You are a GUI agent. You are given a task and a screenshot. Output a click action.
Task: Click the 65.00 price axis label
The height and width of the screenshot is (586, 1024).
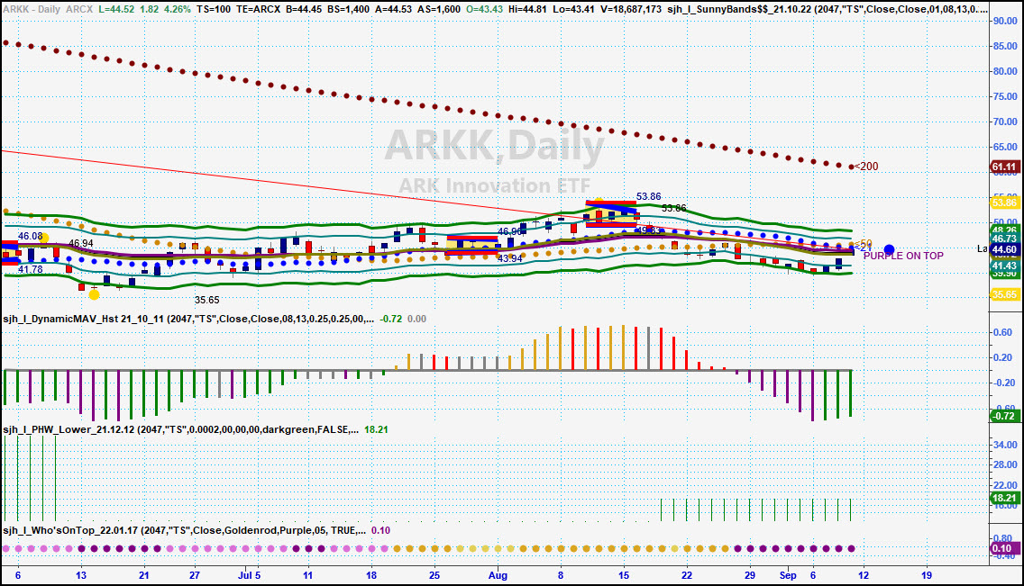1005,147
